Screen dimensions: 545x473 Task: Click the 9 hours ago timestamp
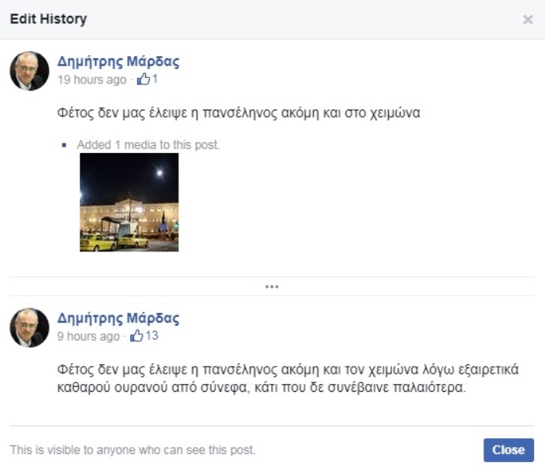[88, 336]
